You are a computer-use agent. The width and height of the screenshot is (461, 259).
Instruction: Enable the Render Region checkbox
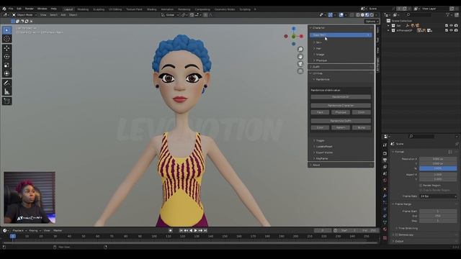421,186
